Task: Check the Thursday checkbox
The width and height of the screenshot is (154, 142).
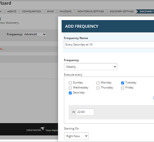Action: 98,88
